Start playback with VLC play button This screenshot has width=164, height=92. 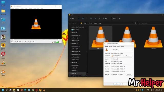12,42
